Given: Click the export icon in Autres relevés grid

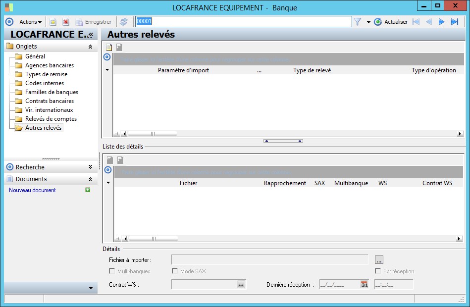Looking at the screenshot, I should (x=119, y=47).
